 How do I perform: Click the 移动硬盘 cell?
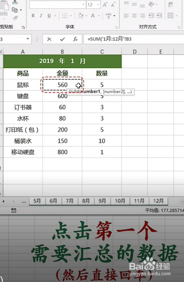click(23, 152)
